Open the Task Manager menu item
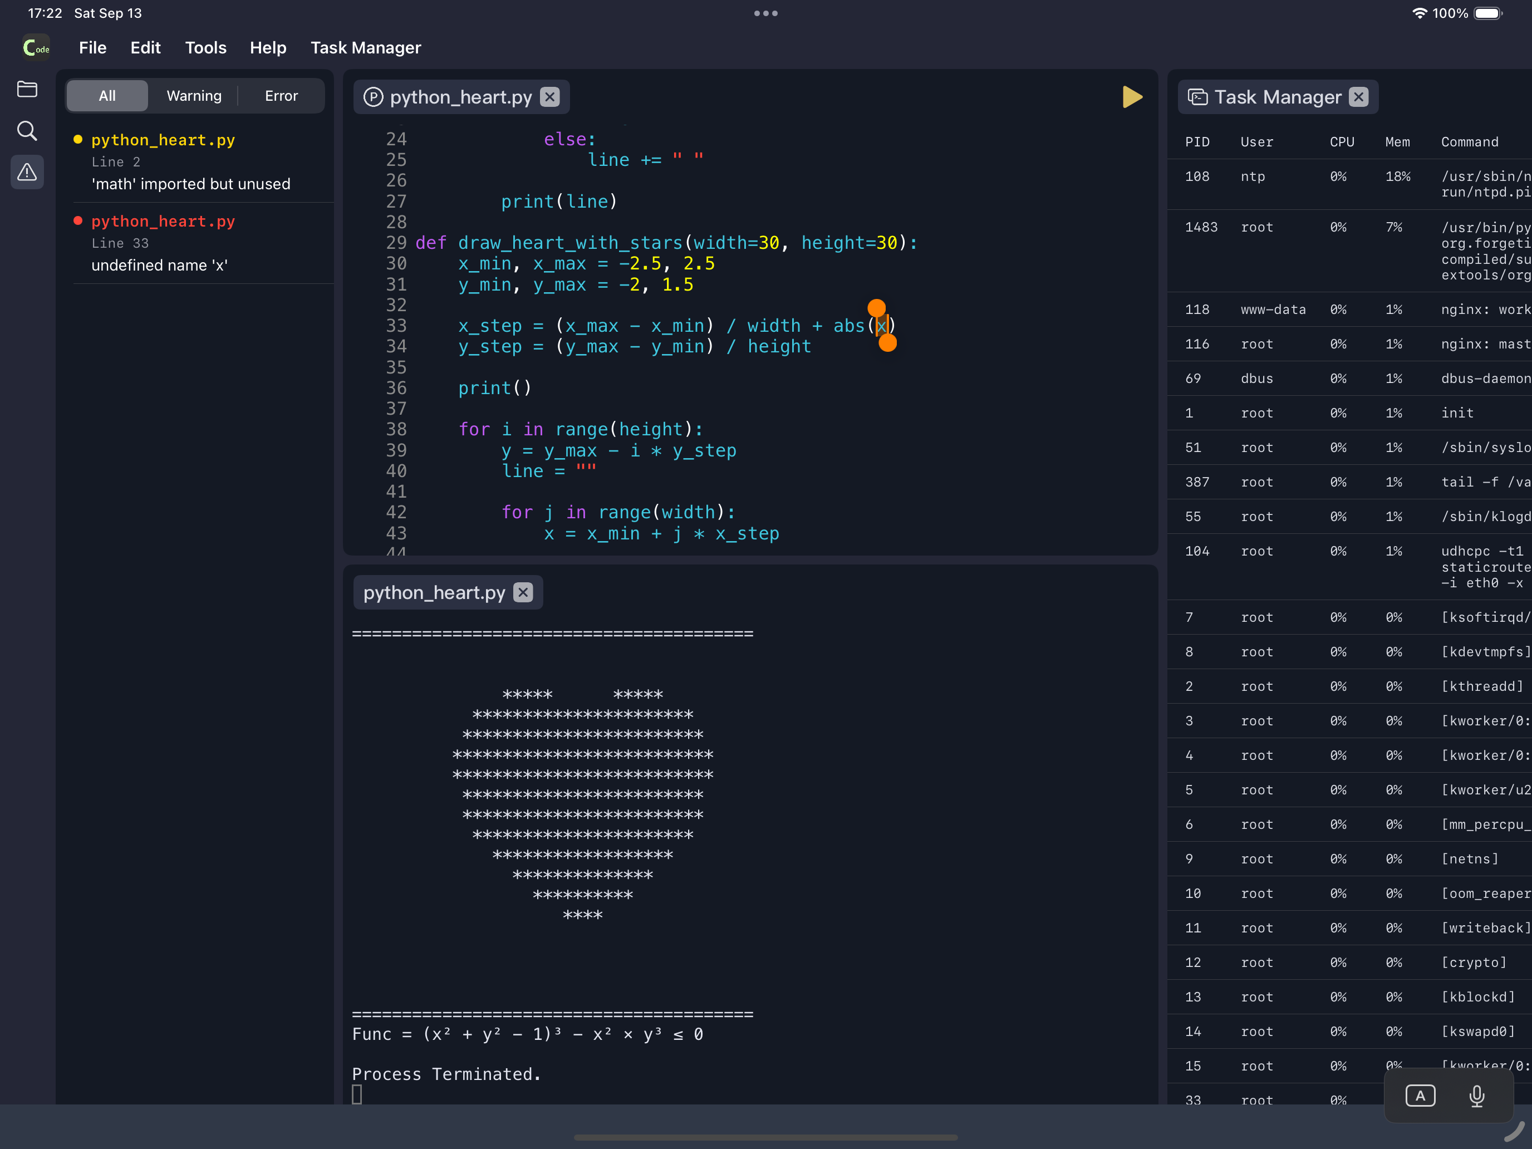The image size is (1532, 1149). click(x=366, y=48)
